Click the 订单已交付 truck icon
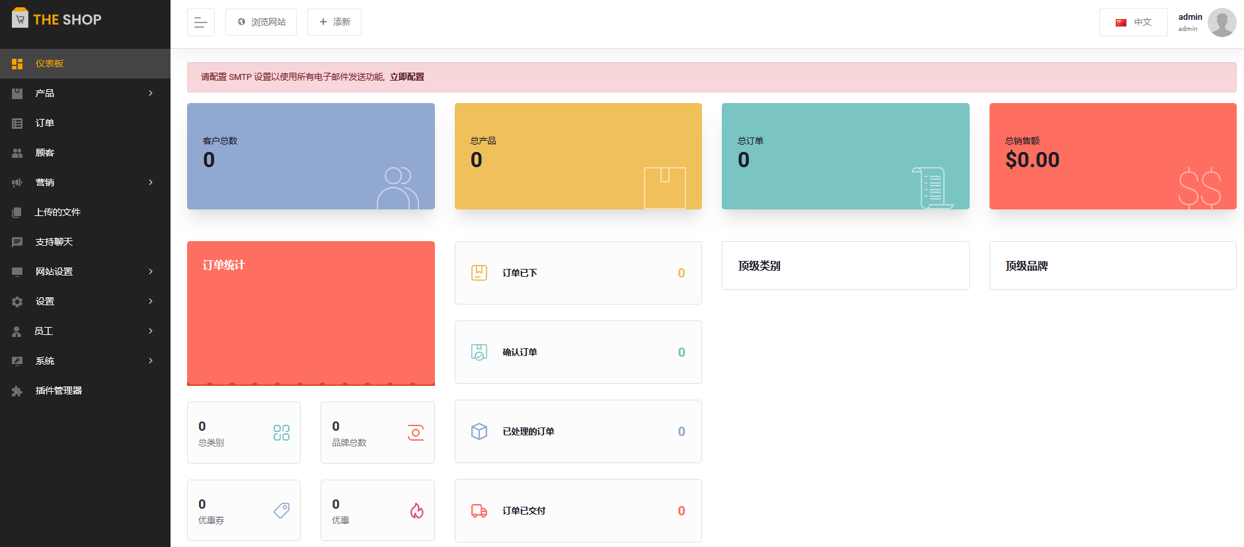The width and height of the screenshot is (1244, 547). tap(479, 511)
